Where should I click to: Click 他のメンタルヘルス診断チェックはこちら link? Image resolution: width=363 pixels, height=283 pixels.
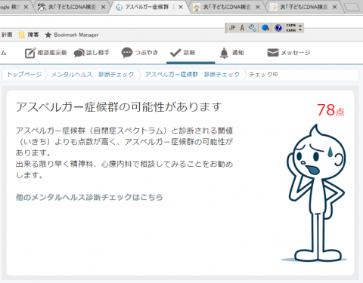coord(89,197)
